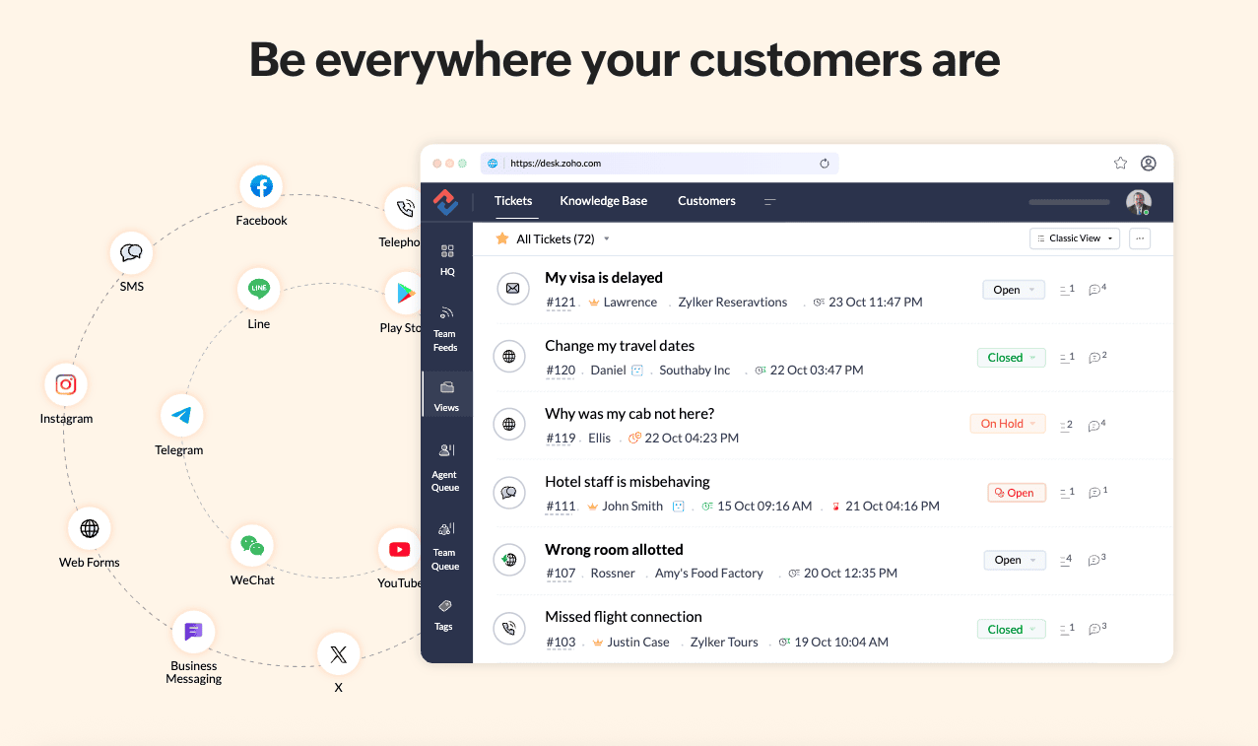Click the contact name Rossner
The width and height of the screenshot is (1258, 746).
pos(613,574)
